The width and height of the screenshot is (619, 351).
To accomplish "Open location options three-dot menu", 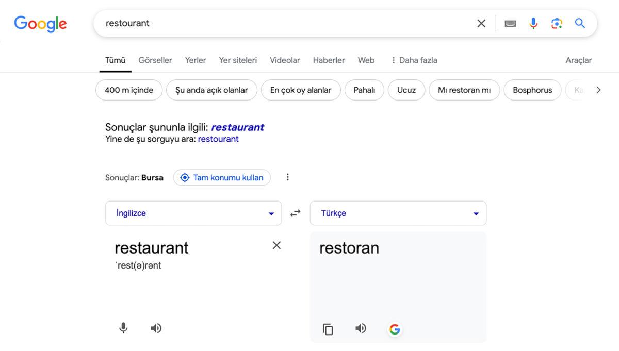I will point(287,177).
